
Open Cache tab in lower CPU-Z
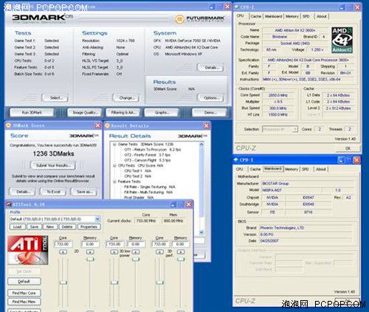(255, 169)
